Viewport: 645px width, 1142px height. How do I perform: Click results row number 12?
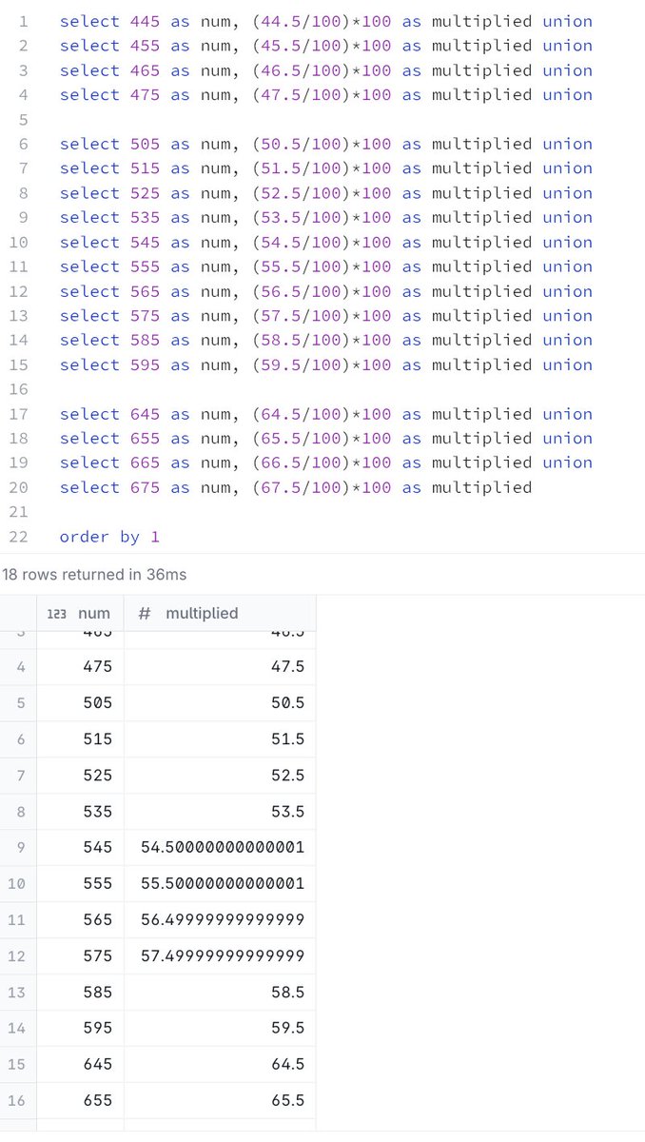tap(17, 955)
